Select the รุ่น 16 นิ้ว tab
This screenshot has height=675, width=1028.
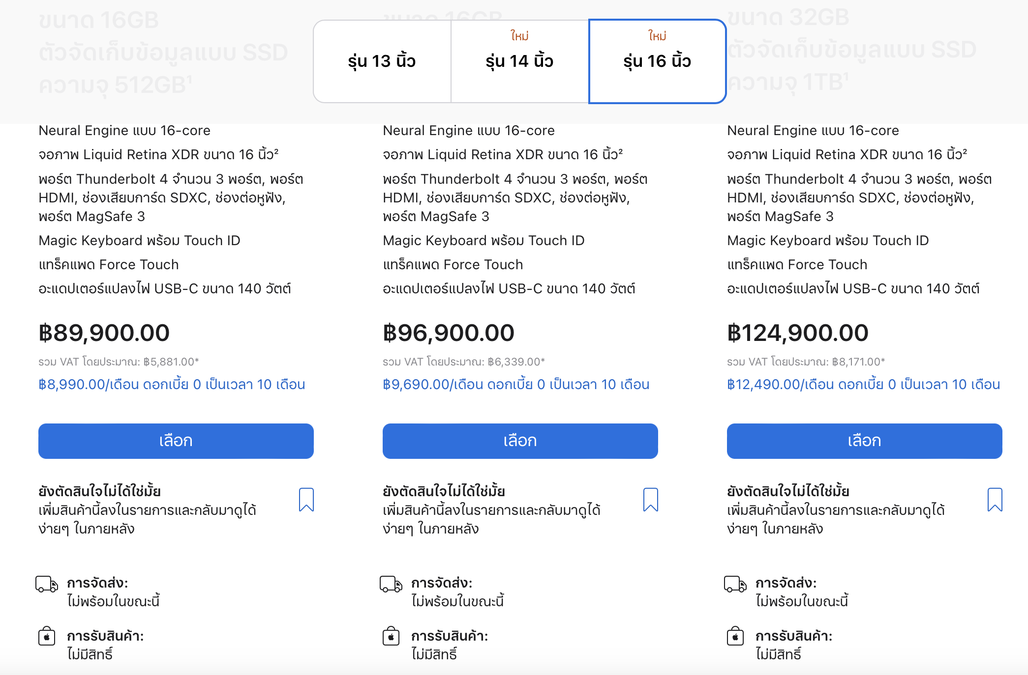click(657, 61)
